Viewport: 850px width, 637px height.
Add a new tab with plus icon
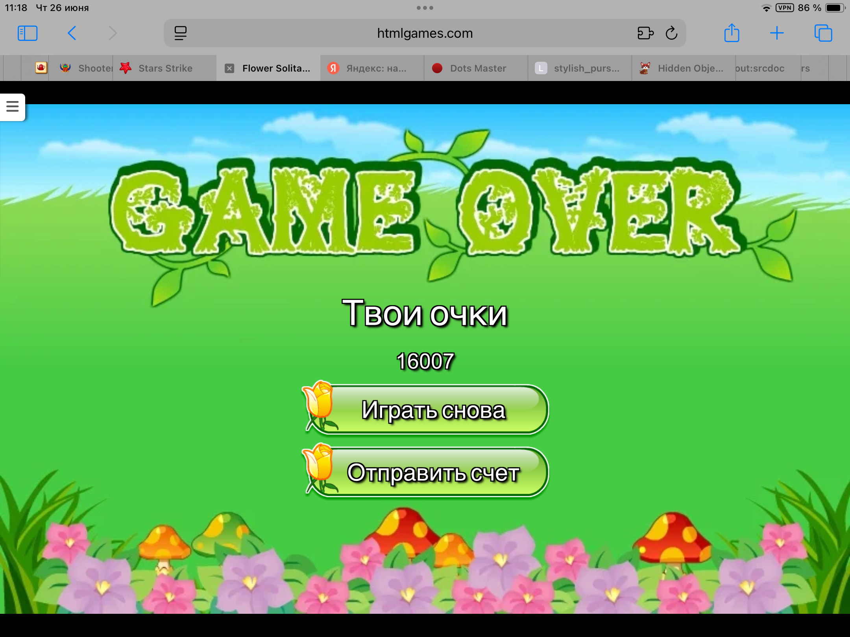(x=777, y=33)
